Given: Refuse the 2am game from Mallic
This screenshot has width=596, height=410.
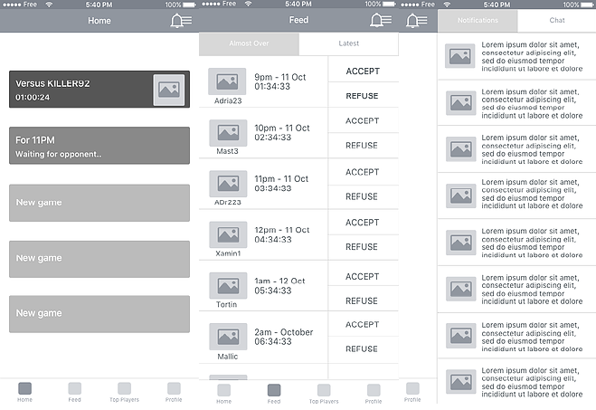Looking at the screenshot, I should tap(363, 348).
